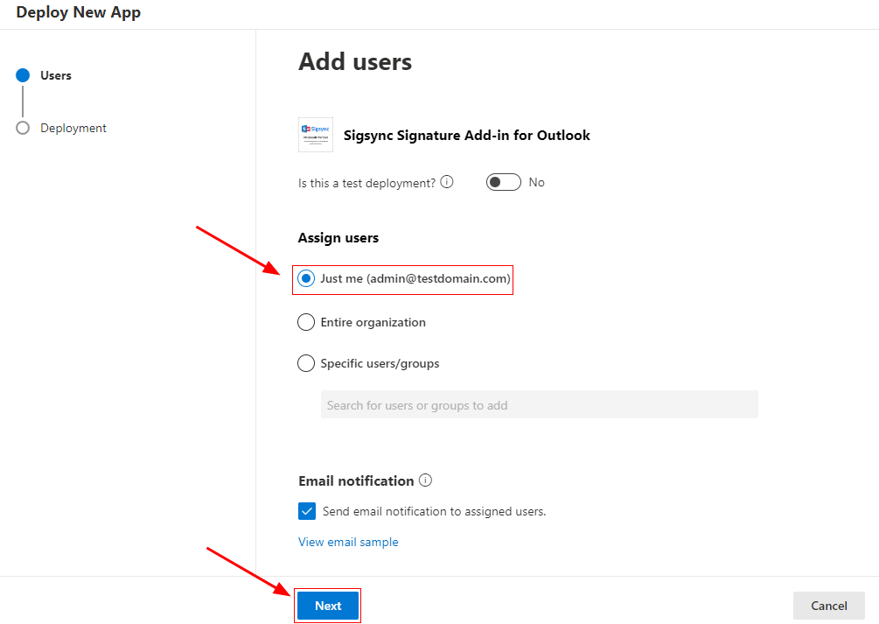This screenshot has height=624, width=879.
Task: Toggle the test deployment switch
Action: click(x=503, y=182)
